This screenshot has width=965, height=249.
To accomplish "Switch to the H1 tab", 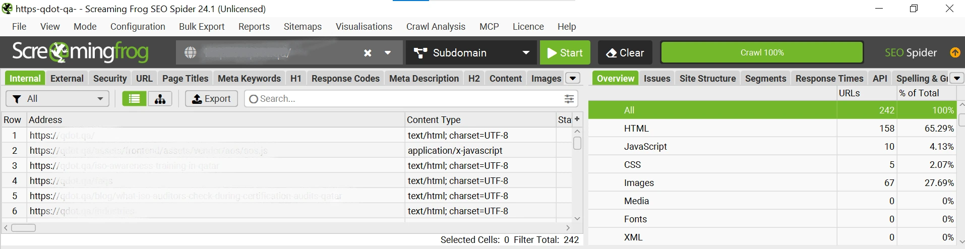I will [296, 78].
